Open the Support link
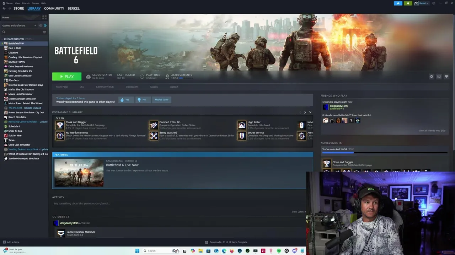This screenshot has height=255, width=455. (174, 87)
